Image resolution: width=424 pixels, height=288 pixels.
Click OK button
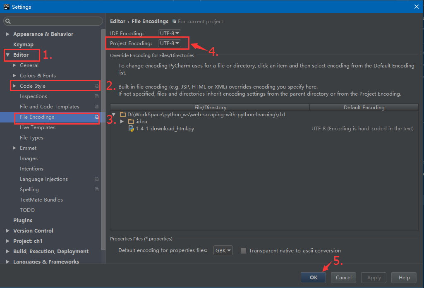pyautogui.click(x=313, y=278)
